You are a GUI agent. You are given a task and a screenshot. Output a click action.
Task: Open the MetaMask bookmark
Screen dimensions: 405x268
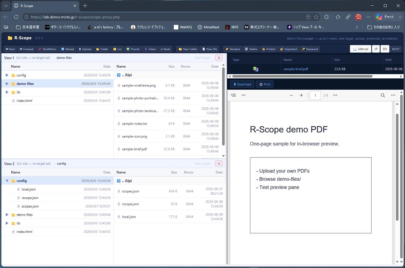tap(208, 27)
